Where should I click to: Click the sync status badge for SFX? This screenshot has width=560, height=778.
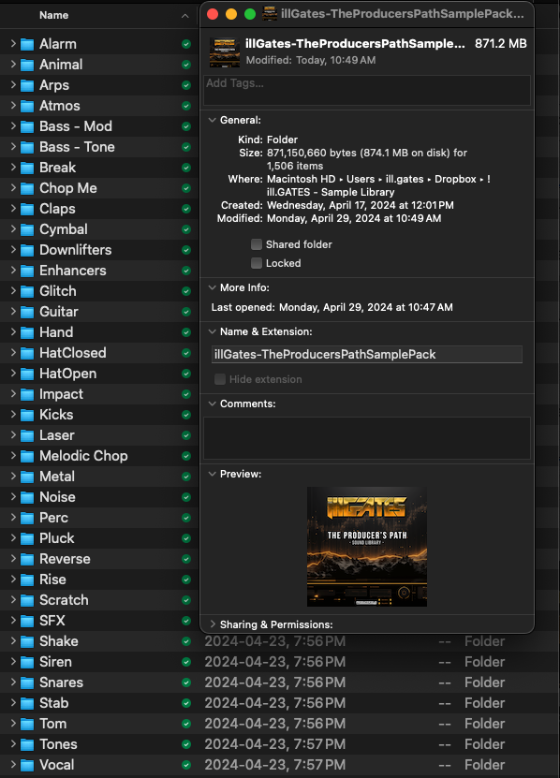coord(186,621)
